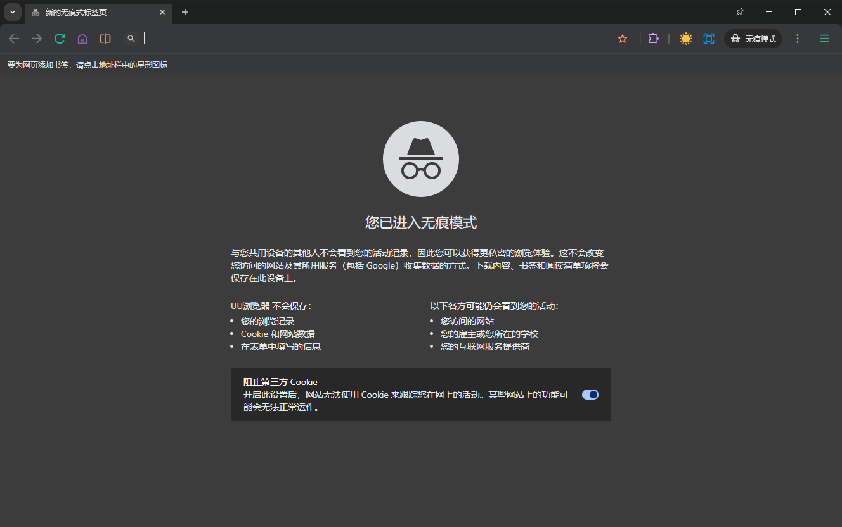Click the 您访问的网站 list item
842x527 pixels.
467,321
